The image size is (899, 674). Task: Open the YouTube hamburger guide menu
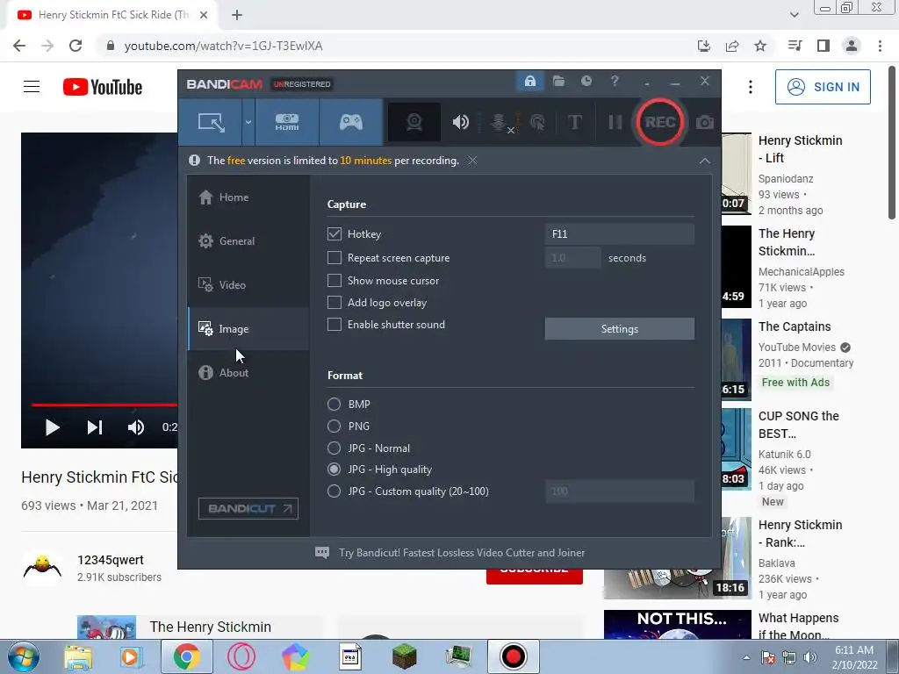tap(32, 87)
